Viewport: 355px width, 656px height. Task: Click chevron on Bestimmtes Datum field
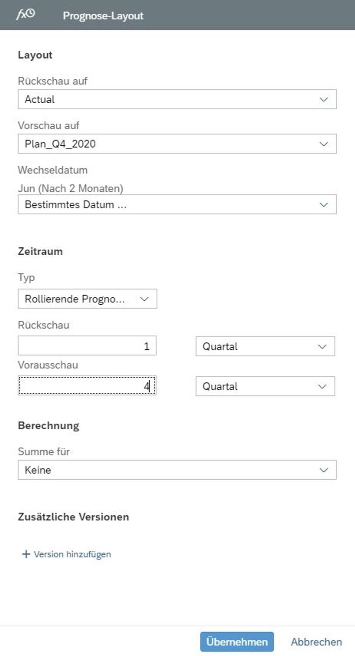(323, 205)
